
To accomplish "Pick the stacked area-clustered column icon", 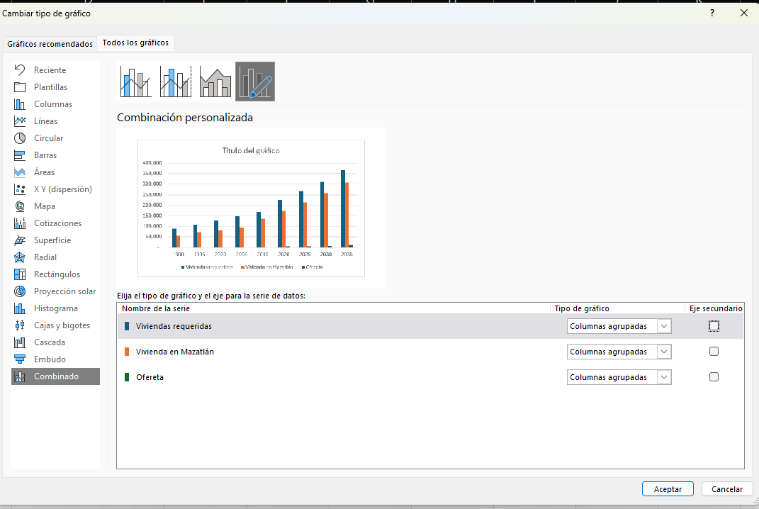I will pos(215,82).
